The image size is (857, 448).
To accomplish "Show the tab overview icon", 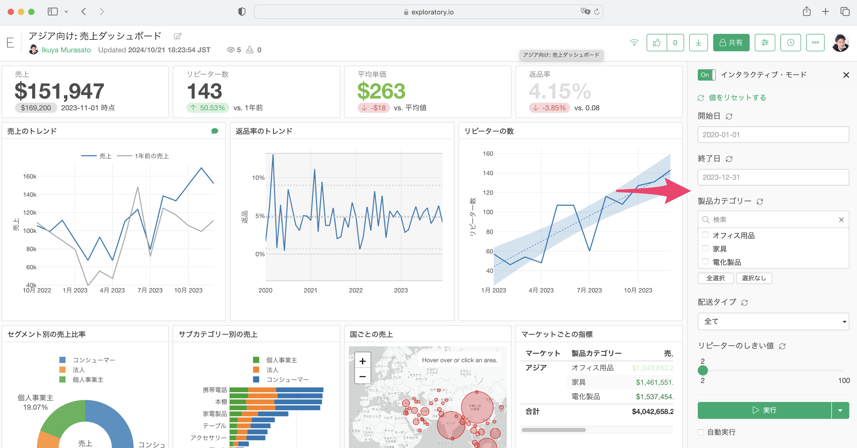I will tap(845, 12).
